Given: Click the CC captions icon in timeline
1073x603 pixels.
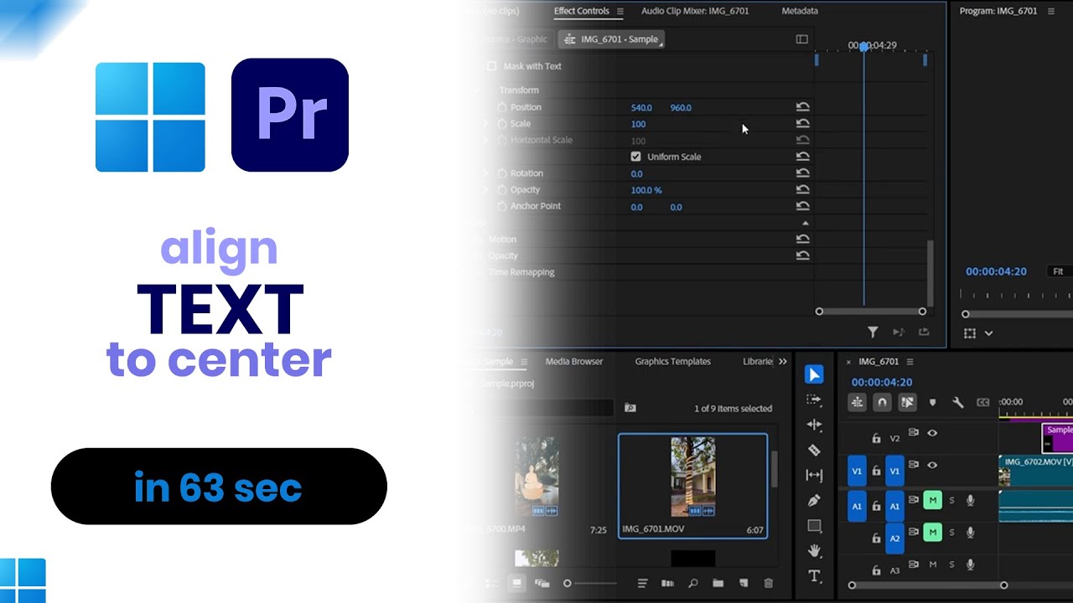Looking at the screenshot, I should pyautogui.click(x=983, y=403).
